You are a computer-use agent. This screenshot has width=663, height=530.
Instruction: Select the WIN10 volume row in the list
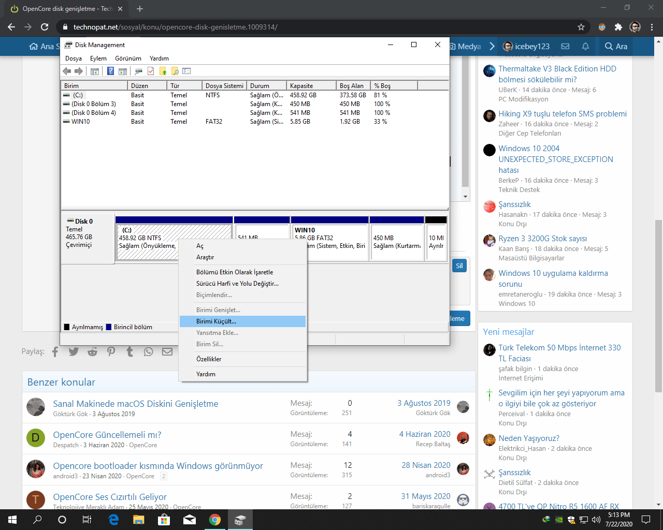coord(255,122)
